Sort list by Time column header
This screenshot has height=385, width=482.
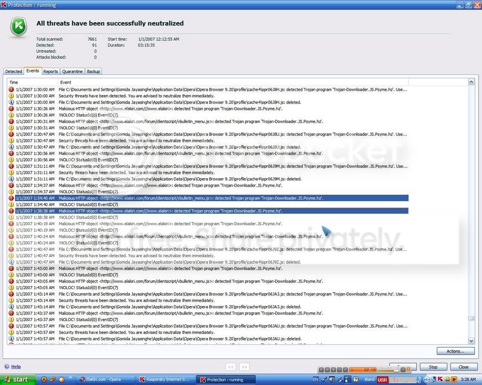point(32,82)
